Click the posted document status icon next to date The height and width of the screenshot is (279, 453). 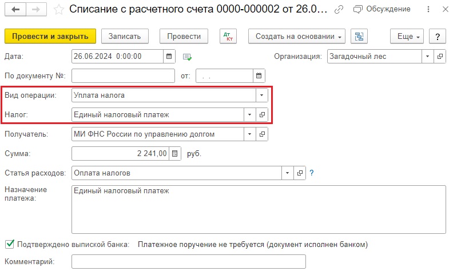(187, 57)
